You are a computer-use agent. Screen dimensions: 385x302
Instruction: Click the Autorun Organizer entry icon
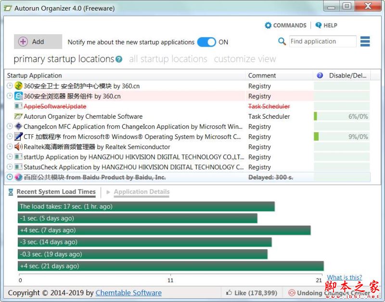(x=18, y=116)
